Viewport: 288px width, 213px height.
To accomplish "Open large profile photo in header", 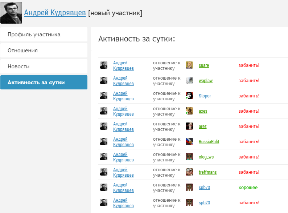I will pos(11,13).
